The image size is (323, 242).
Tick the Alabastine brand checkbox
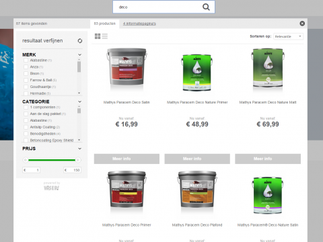(x=26, y=61)
